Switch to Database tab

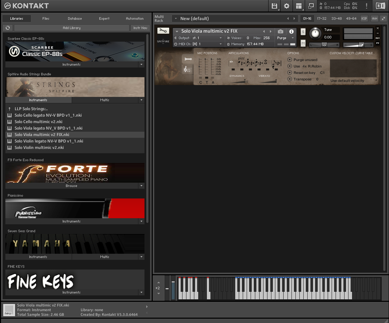[x=75, y=18]
